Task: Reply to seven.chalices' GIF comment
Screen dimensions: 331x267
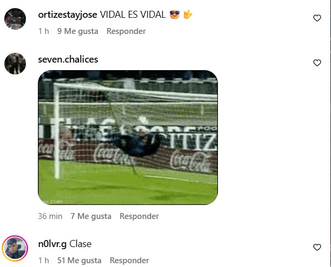Action: 139,216
